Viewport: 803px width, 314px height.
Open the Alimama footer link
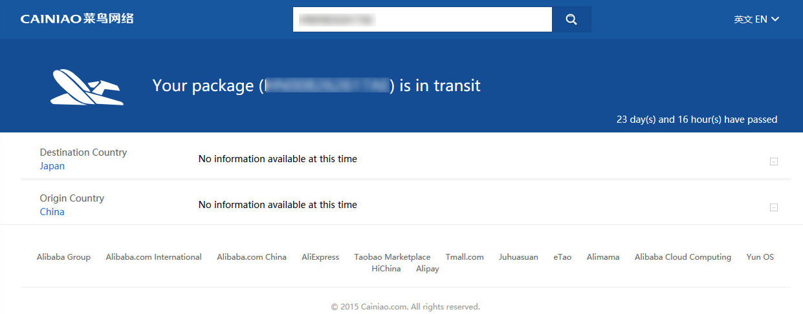click(603, 257)
